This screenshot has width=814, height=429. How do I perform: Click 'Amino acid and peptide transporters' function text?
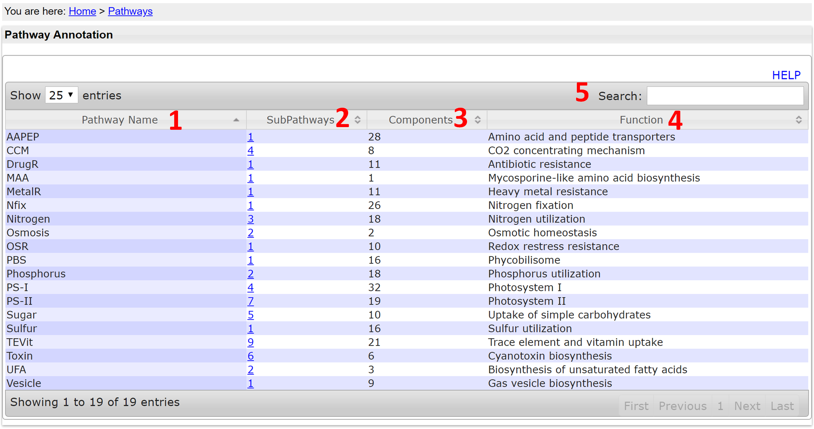pyautogui.click(x=581, y=137)
